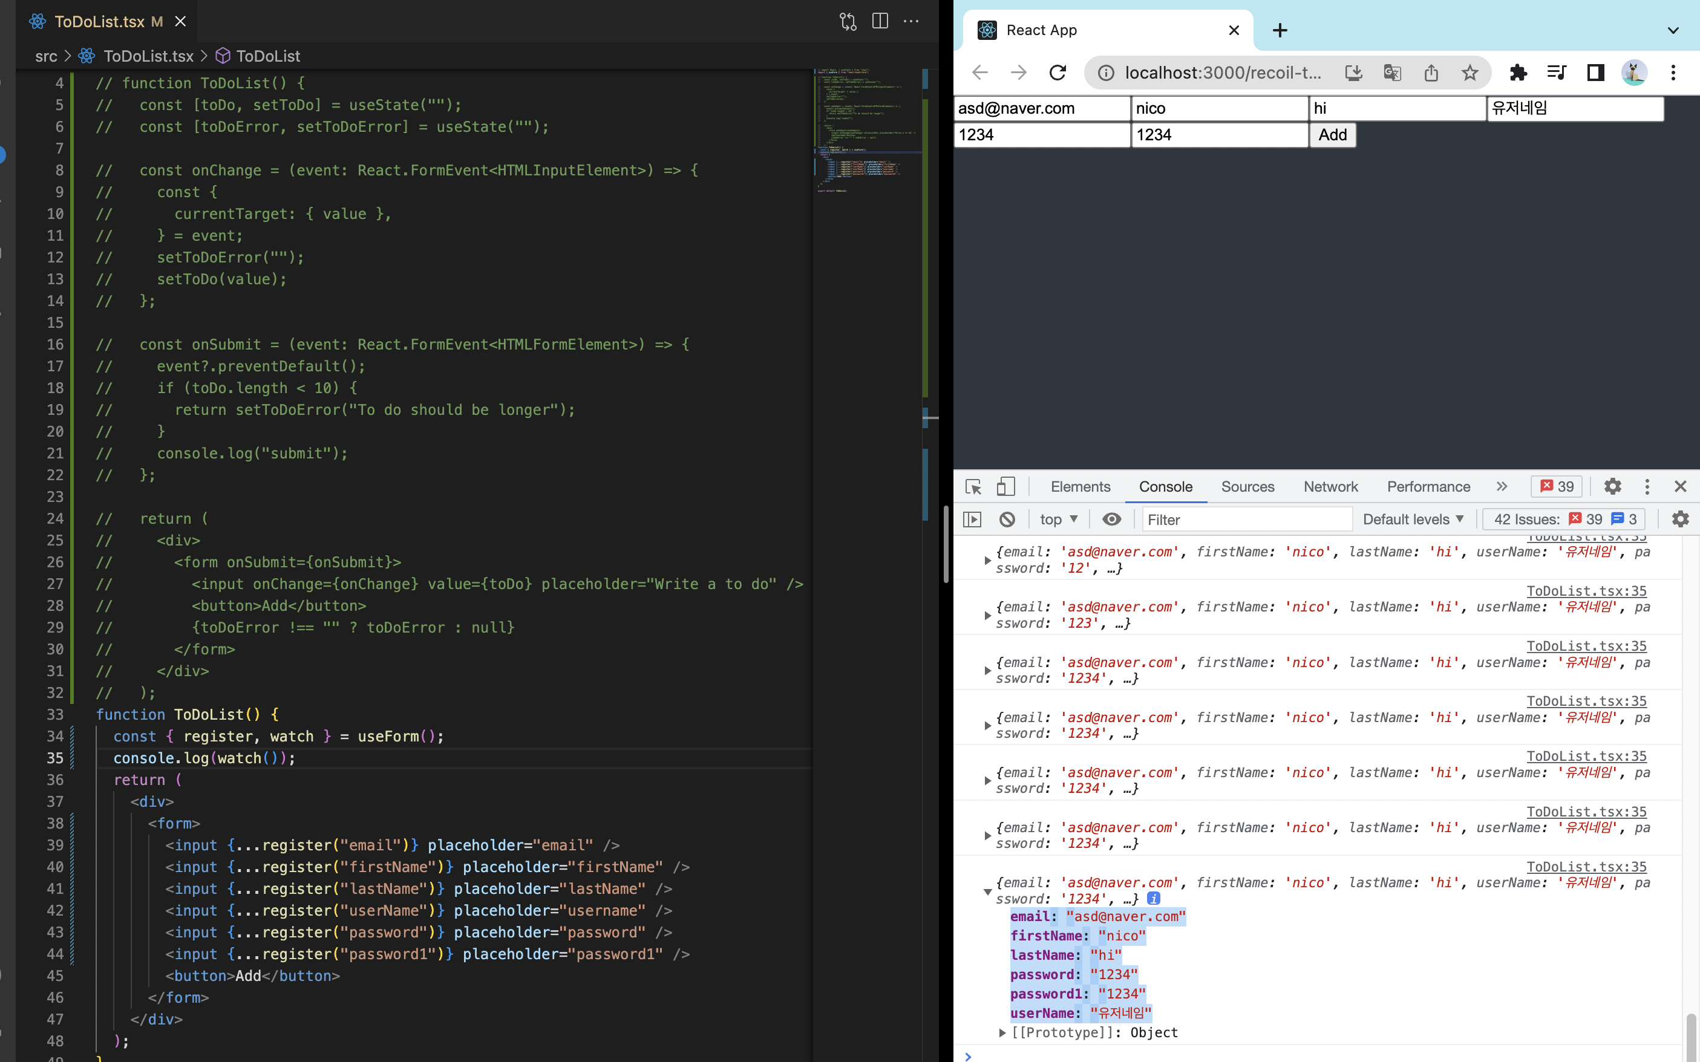The width and height of the screenshot is (1700, 1062).
Task: Click the split editor right icon
Action: click(x=880, y=21)
